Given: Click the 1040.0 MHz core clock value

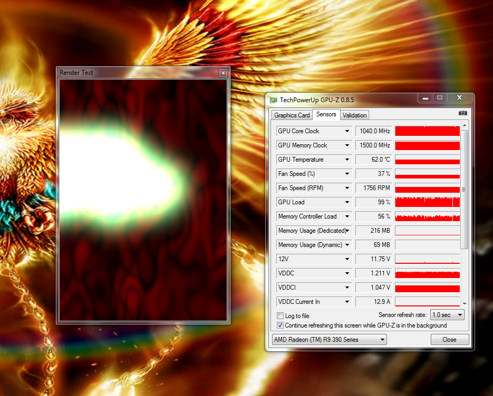Looking at the screenshot, I should click(x=374, y=131).
